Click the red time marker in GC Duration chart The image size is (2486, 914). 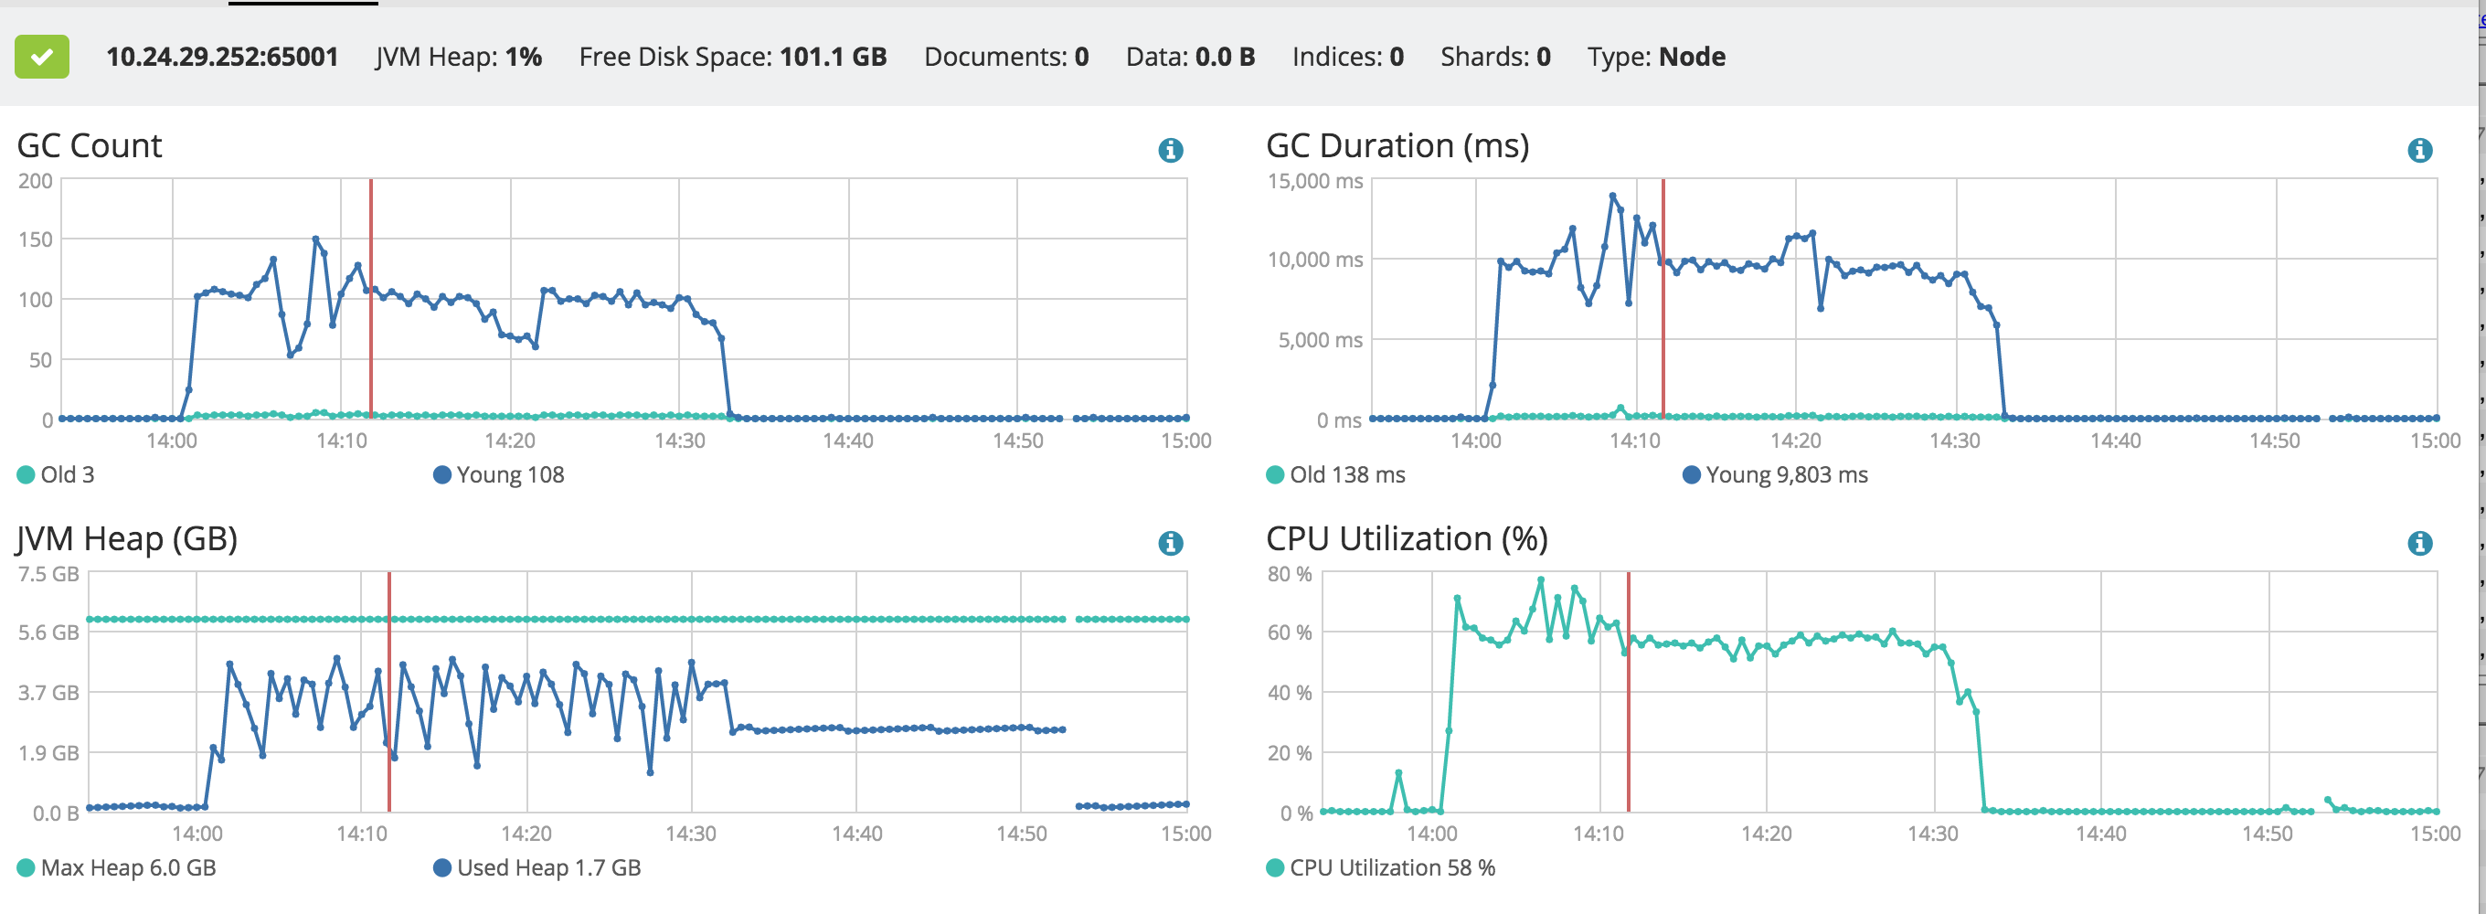tap(1663, 298)
